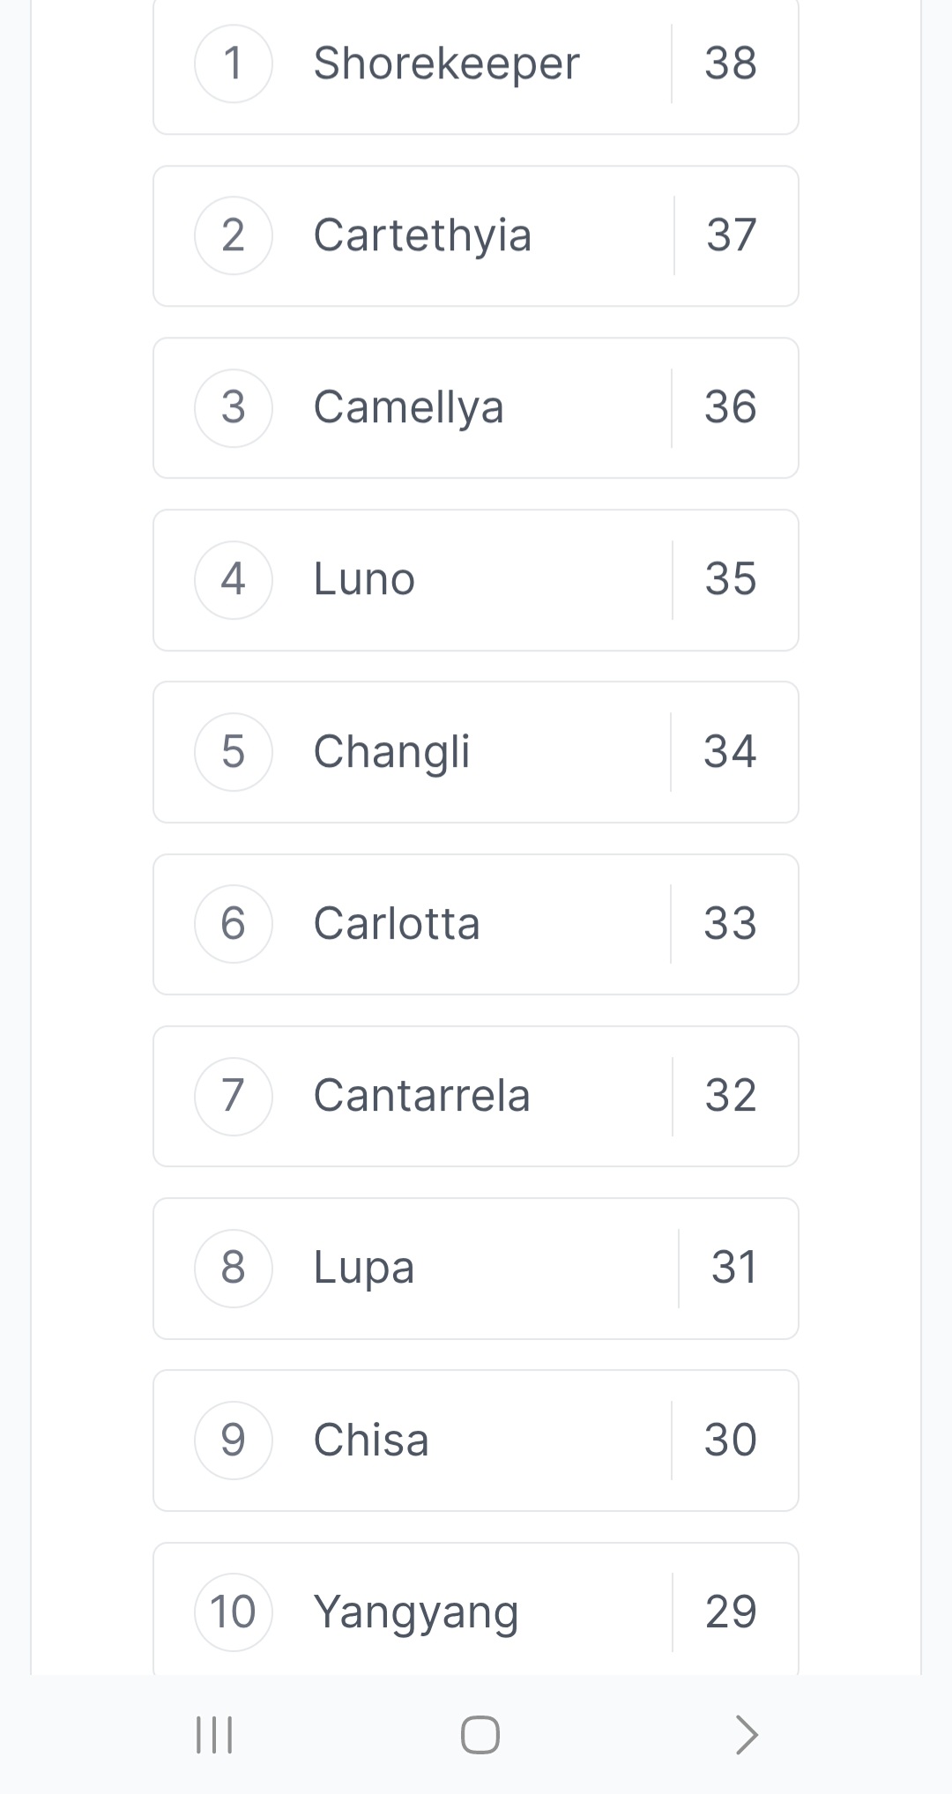Image resolution: width=952 pixels, height=1794 pixels.
Task: Select the rank 2 circle badge
Action: point(234,235)
